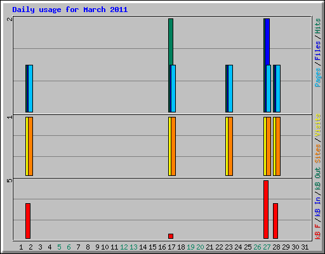Viewport: 325px width, 254px height.
Task: Click the 'kB Out' legend label
Action: pyautogui.click(x=317, y=178)
